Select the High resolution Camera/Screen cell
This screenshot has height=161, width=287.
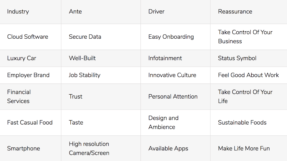point(89,148)
